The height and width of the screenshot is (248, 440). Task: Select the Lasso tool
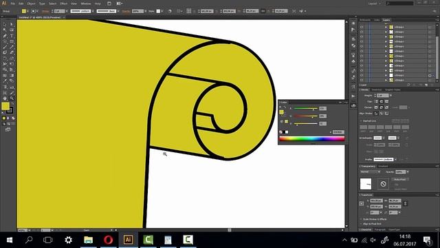point(12,30)
